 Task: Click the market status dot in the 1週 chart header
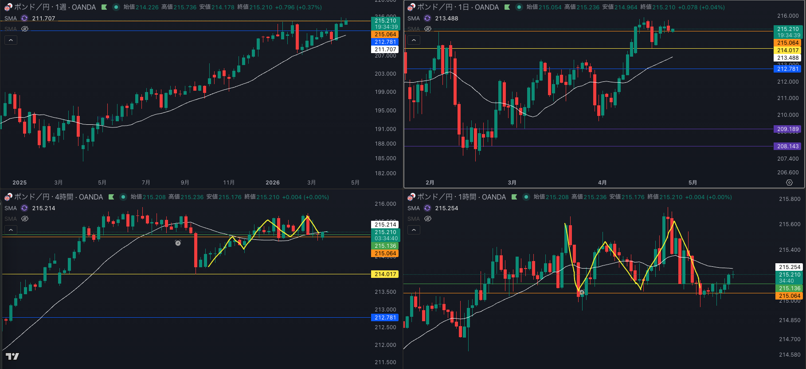point(116,7)
